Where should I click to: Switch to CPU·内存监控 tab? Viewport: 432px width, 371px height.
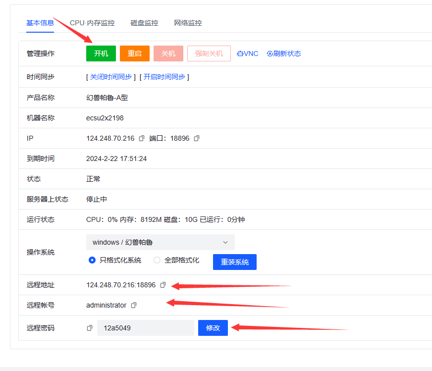(92, 23)
